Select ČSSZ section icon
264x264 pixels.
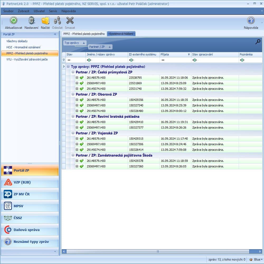8,218
